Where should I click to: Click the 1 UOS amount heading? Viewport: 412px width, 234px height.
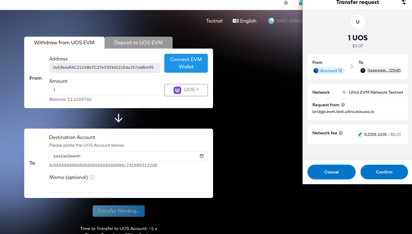[x=357, y=38]
